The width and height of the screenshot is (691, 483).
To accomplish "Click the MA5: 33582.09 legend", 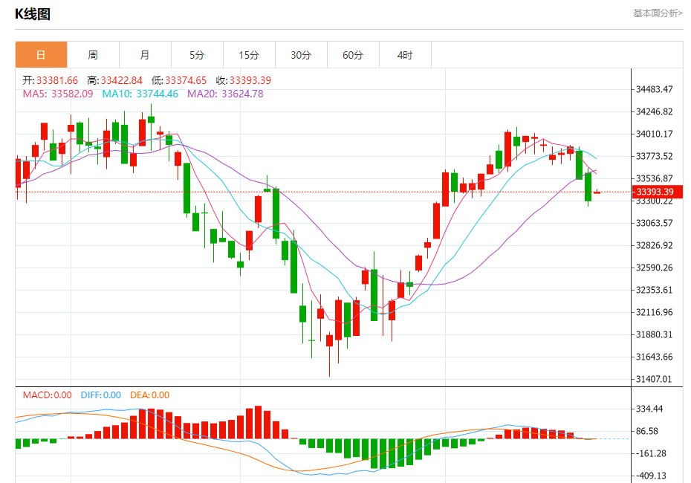I will point(58,94).
